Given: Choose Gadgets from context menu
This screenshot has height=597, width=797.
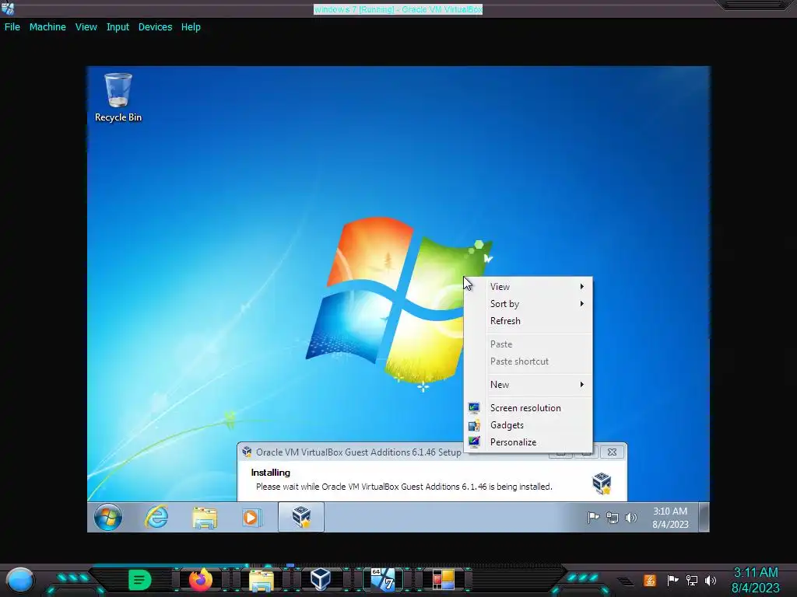Looking at the screenshot, I should (x=528, y=425).
